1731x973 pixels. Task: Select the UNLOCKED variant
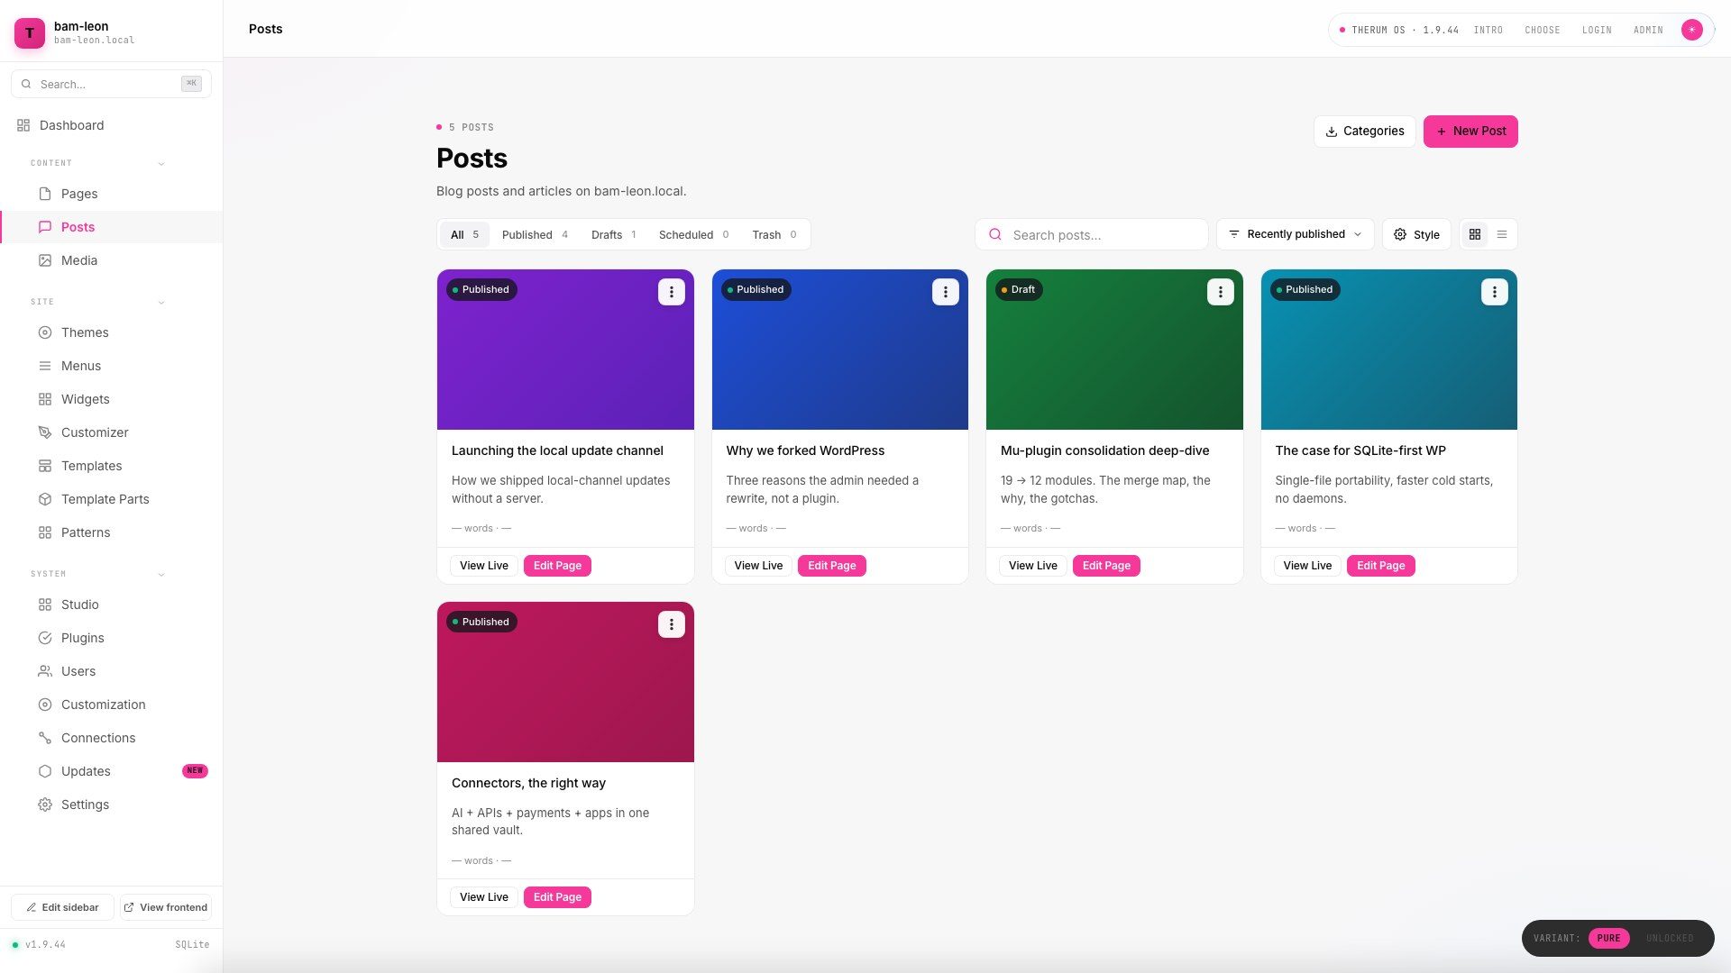click(x=1670, y=938)
